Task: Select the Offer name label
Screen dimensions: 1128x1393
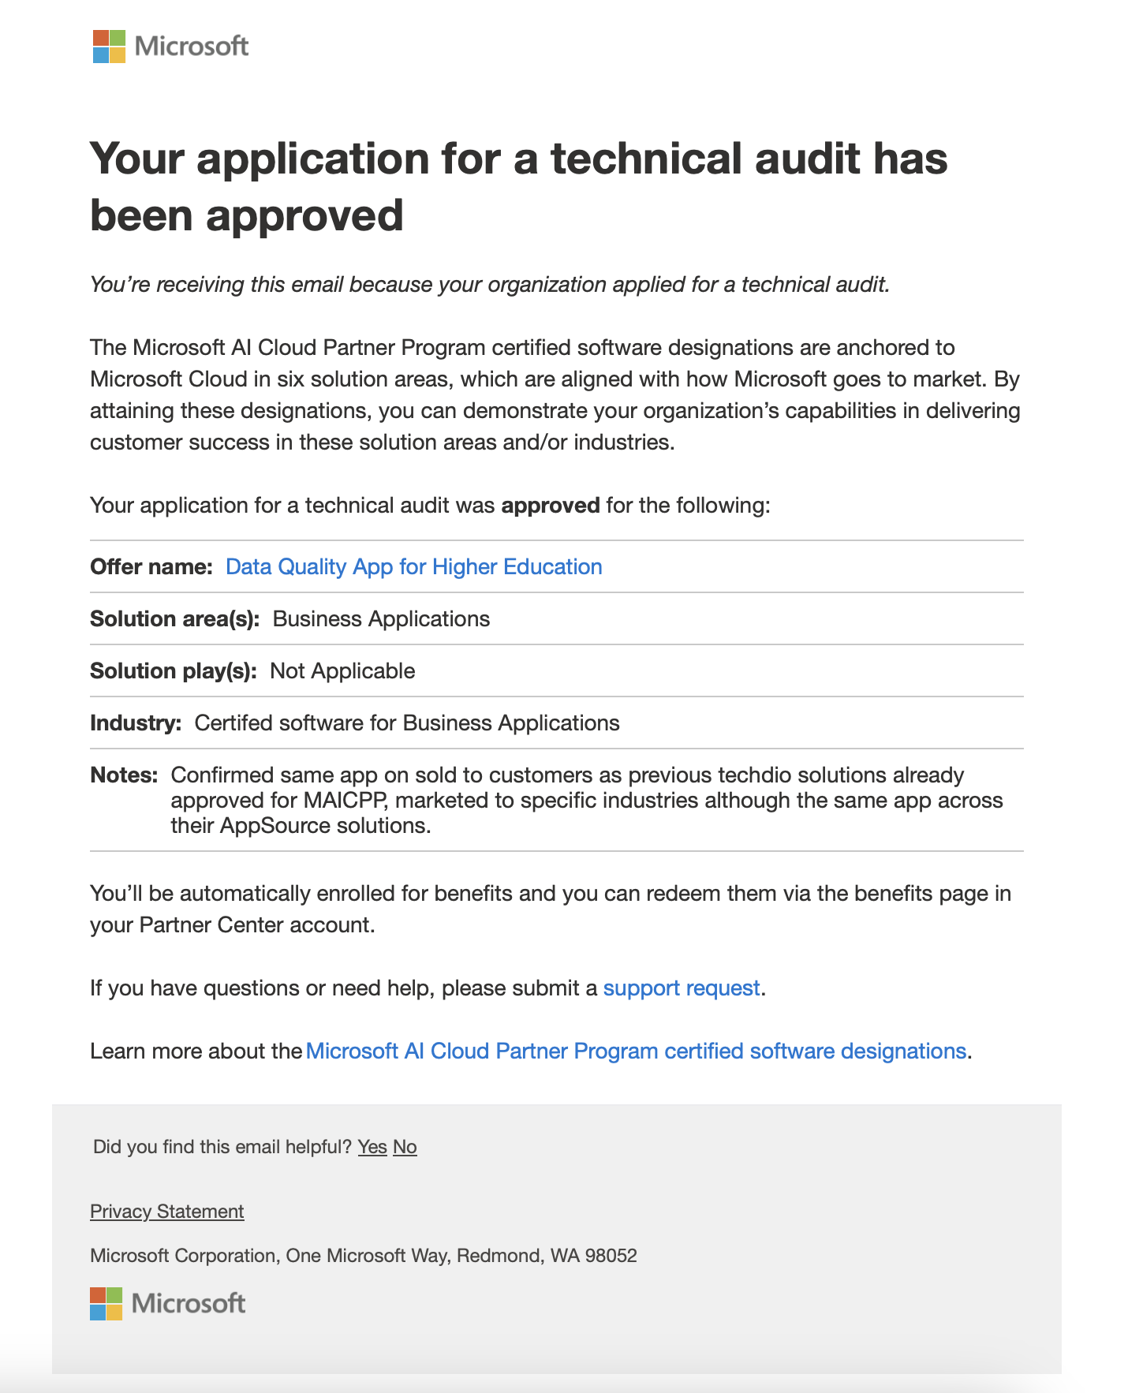Action: [x=151, y=566]
